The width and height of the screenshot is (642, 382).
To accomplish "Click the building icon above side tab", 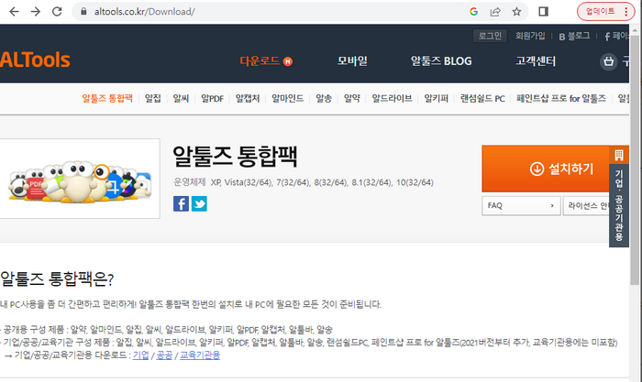I will [x=619, y=155].
